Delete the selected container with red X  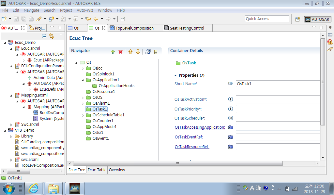pyautogui.click(x=121, y=52)
